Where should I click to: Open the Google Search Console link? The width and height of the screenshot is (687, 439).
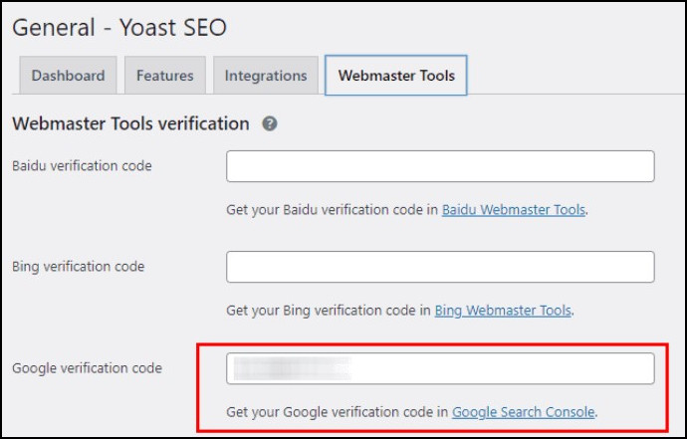click(x=523, y=412)
